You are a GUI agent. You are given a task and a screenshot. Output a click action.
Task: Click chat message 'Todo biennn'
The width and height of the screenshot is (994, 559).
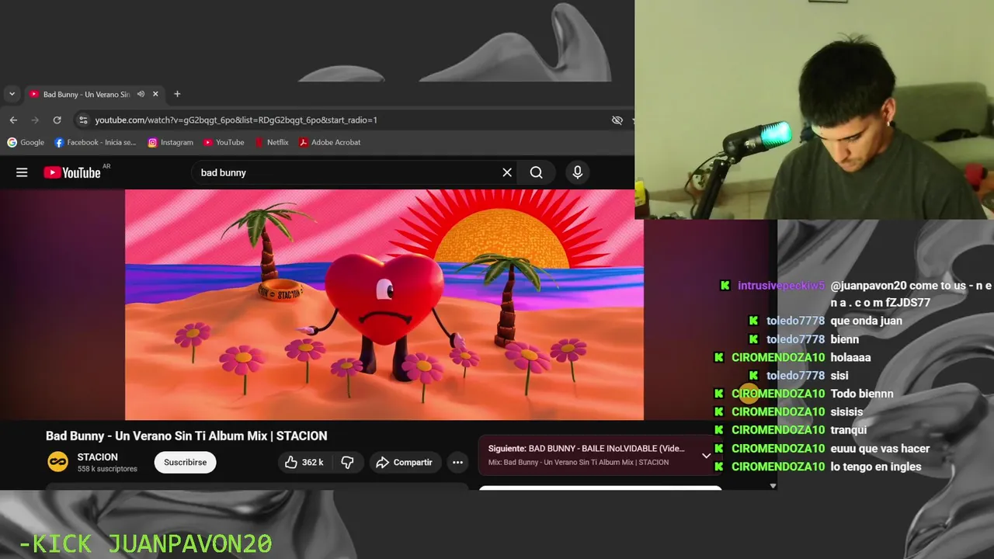(x=862, y=394)
